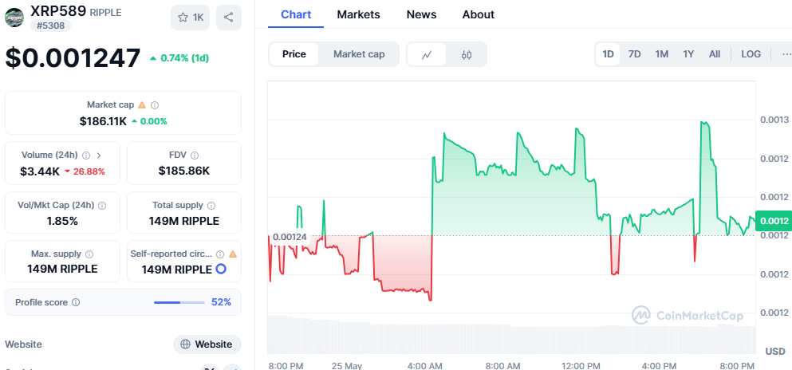
Task: Click the $186.11K market cap value
Action: point(103,121)
